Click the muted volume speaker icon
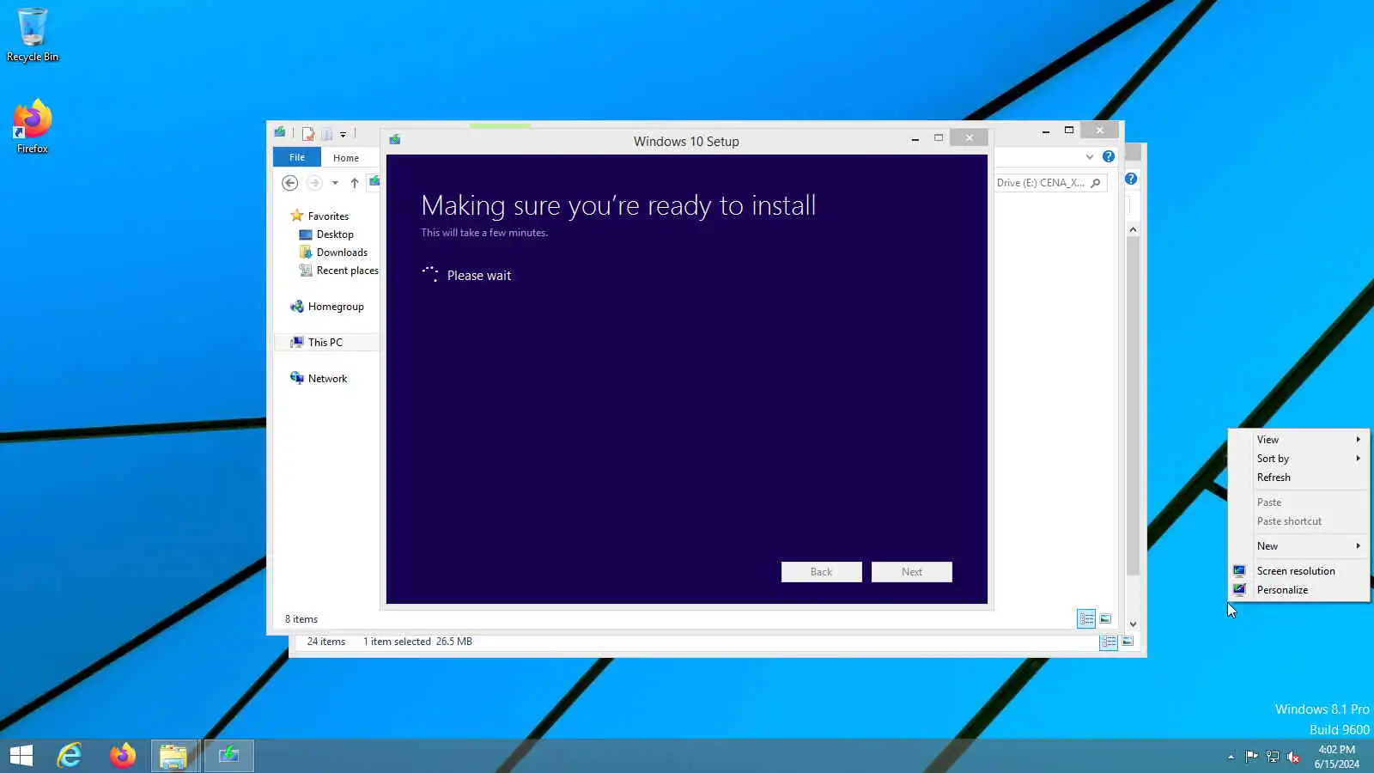Screen dimensions: 1374x773 point(1293,757)
